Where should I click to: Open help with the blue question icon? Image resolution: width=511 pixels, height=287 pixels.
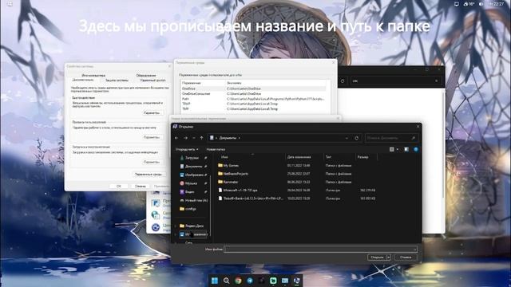(x=416, y=149)
